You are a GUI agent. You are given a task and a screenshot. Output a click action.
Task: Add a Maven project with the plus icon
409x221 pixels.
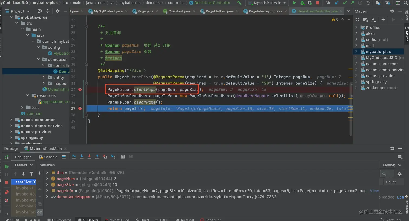(x=383, y=19)
